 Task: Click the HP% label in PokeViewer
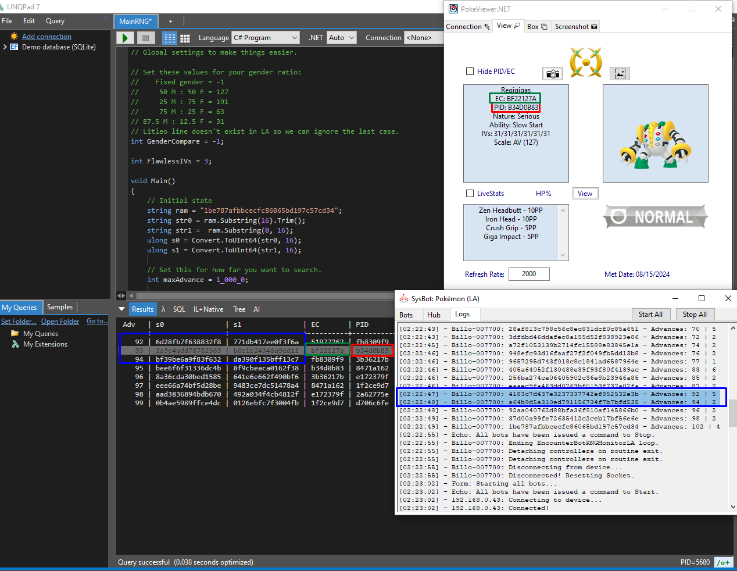543,194
